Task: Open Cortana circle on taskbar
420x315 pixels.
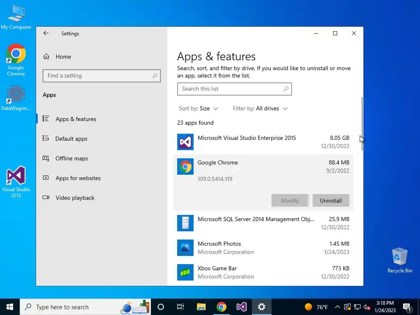Action: pyautogui.click(x=161, y=307)
